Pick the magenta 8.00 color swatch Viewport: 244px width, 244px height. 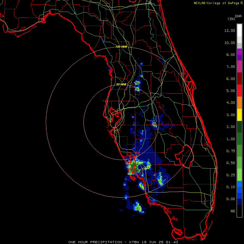[239, 52]
